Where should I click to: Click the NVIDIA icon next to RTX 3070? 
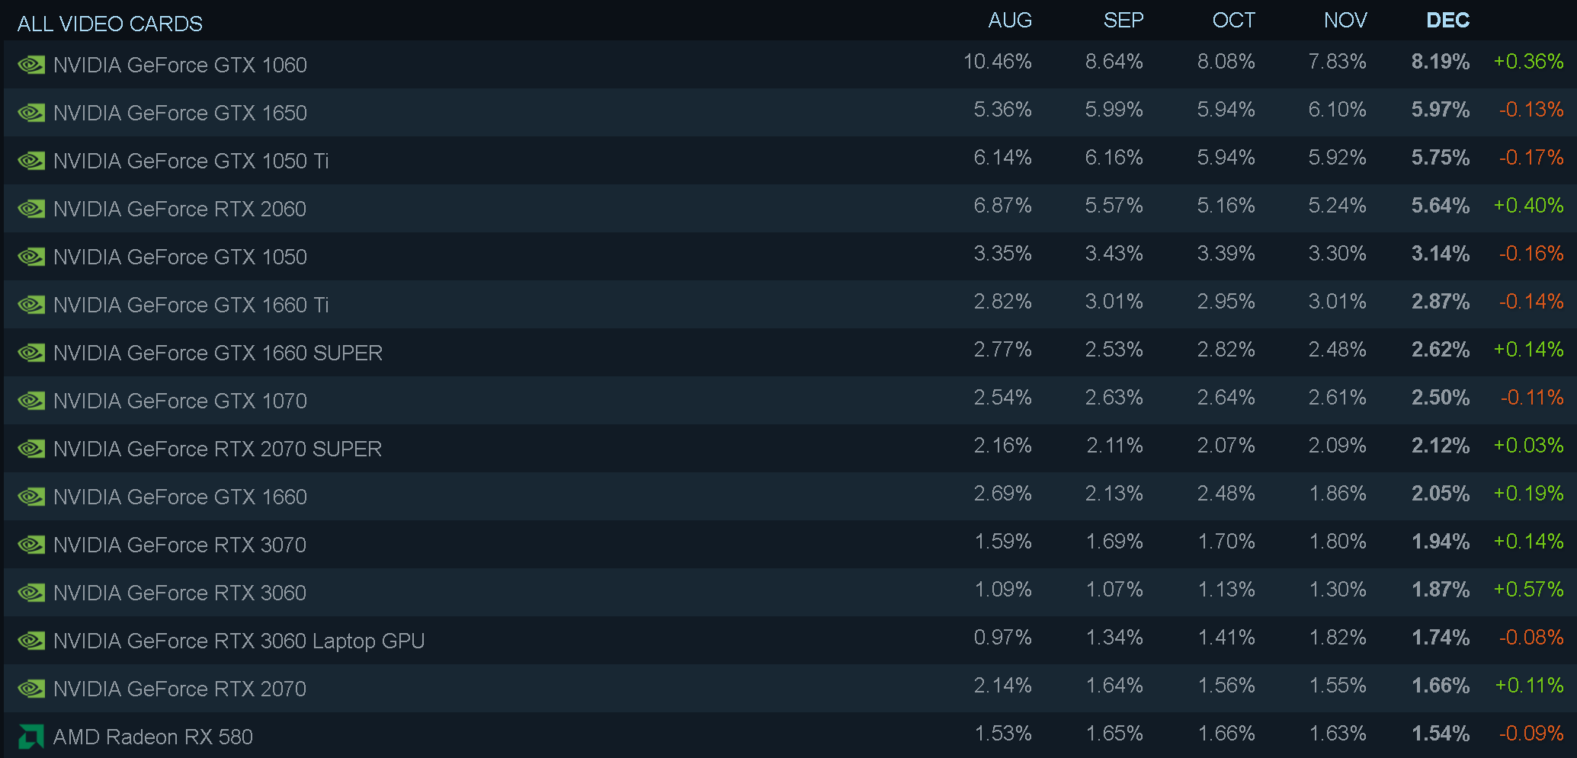[31, 545]
